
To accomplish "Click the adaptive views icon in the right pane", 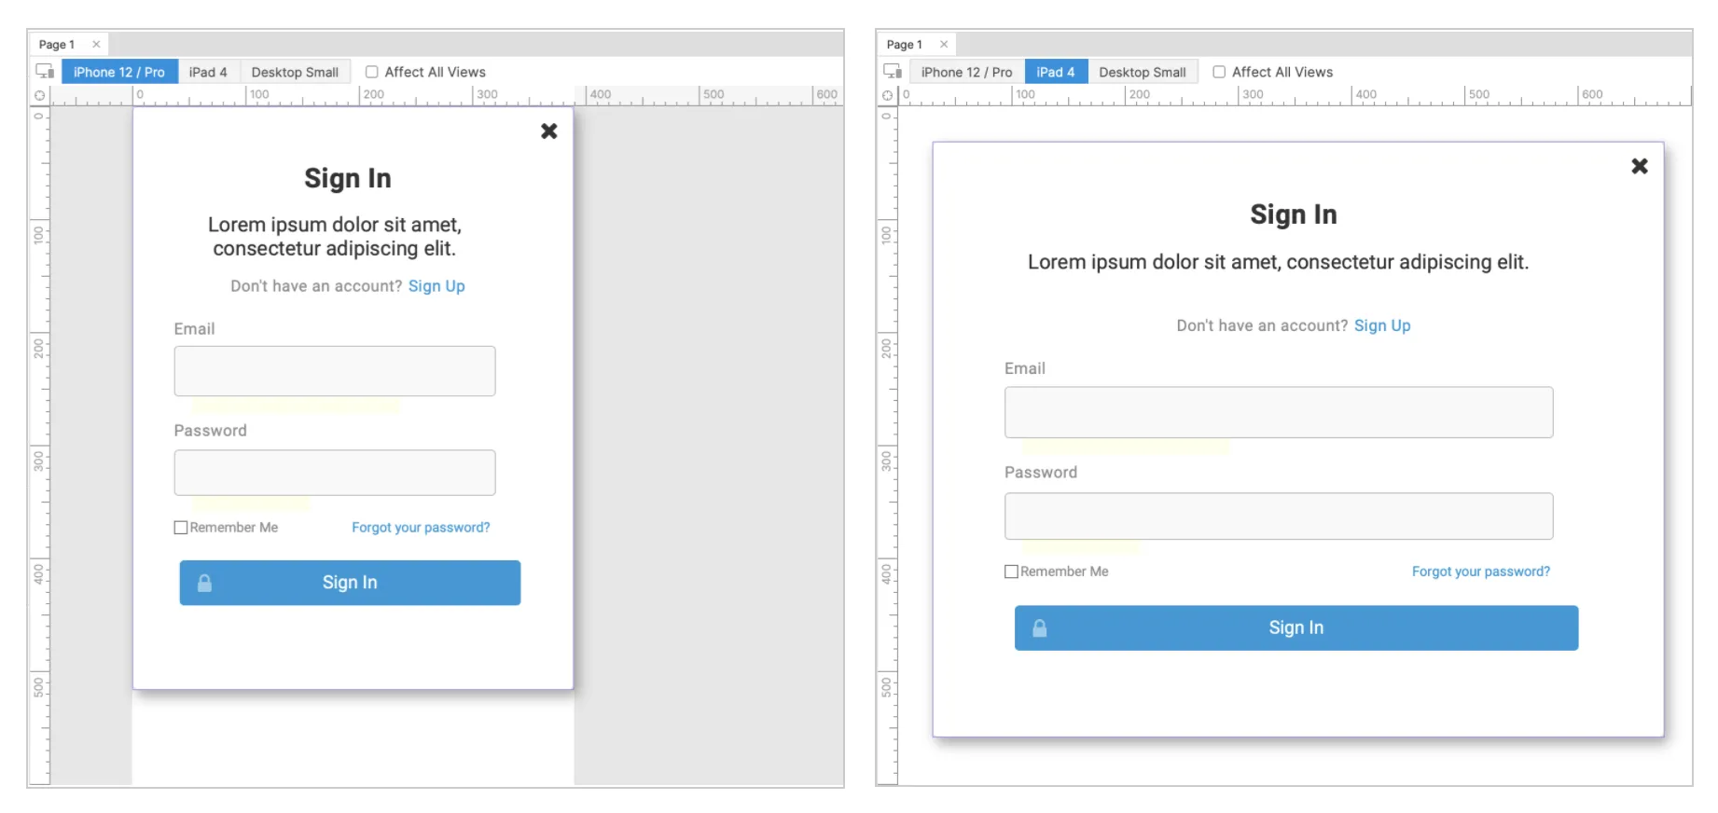I will pos(892,72).
